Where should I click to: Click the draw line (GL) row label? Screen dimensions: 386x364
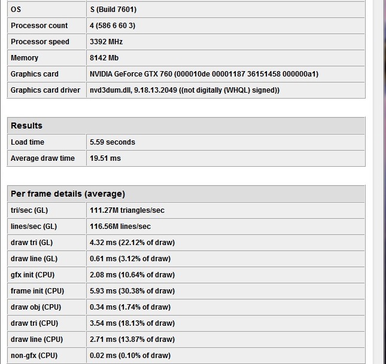click(34, 259)
